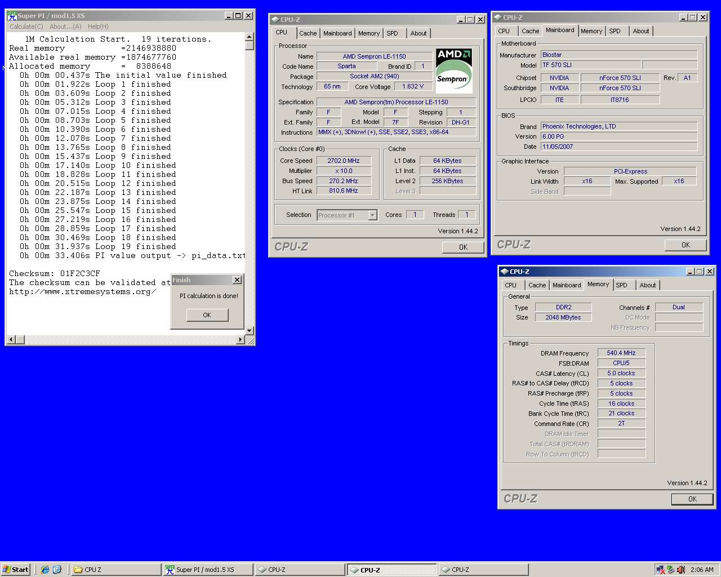This screenshot has height=577, width=721.
Task: Click OK in CPU-Z mainboard window
Action: (686, 245)
